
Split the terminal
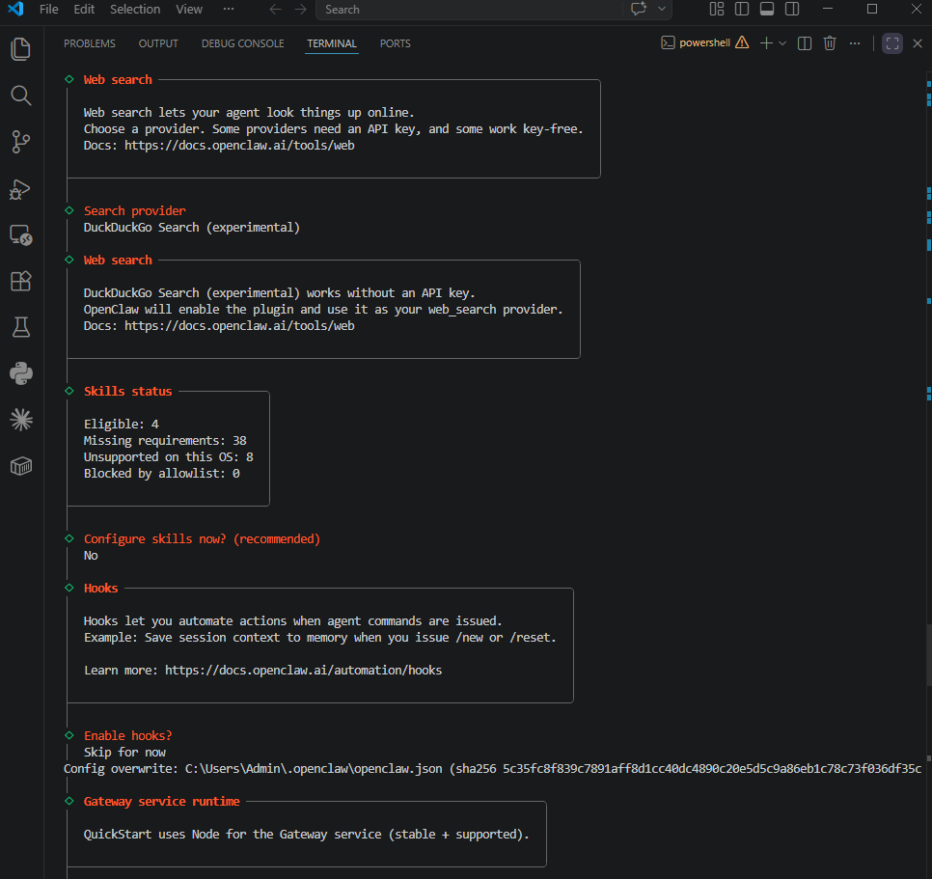805,43
